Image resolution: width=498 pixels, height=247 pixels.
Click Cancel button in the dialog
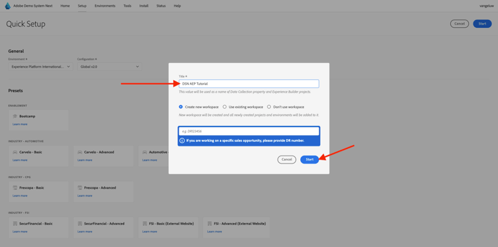[287, 160]
